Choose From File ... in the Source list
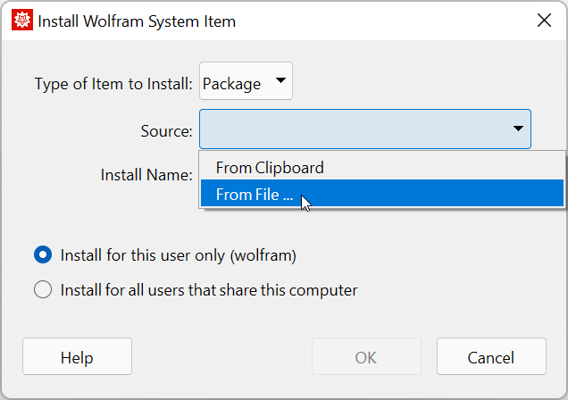The width and height of the screenshot is (568, 400). point(254,194)
